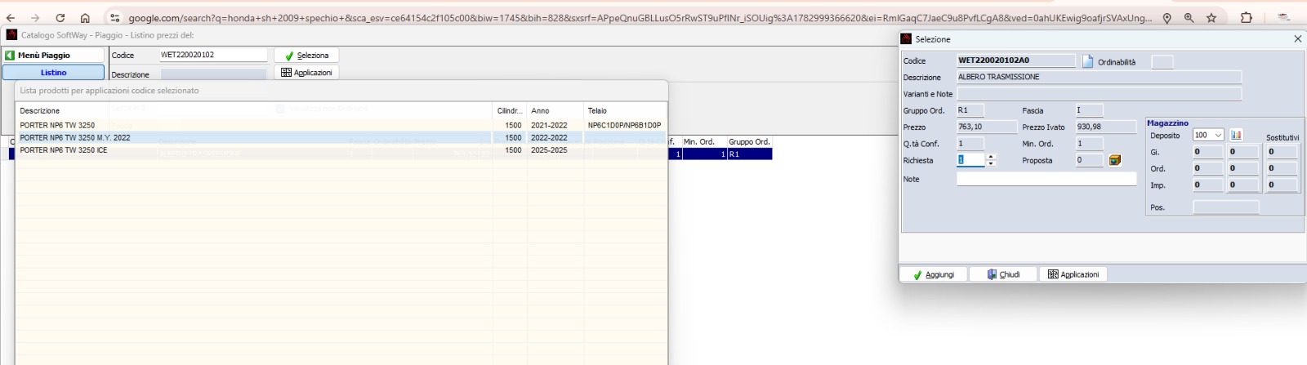Image resolution: width=1307 pixels, height=365 pixels.
Task: Open the browser zoom magnifier icon
Action: pyautogui.click(x=1189, y=17)
